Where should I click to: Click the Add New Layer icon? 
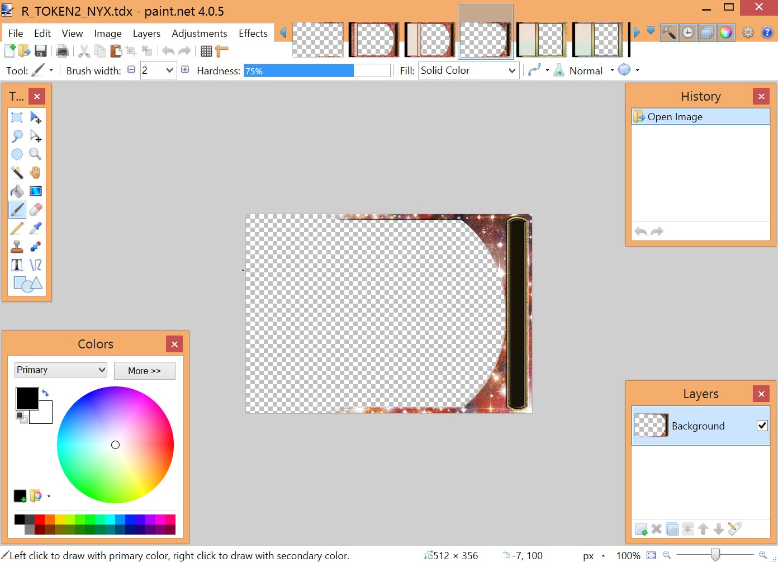641,529
